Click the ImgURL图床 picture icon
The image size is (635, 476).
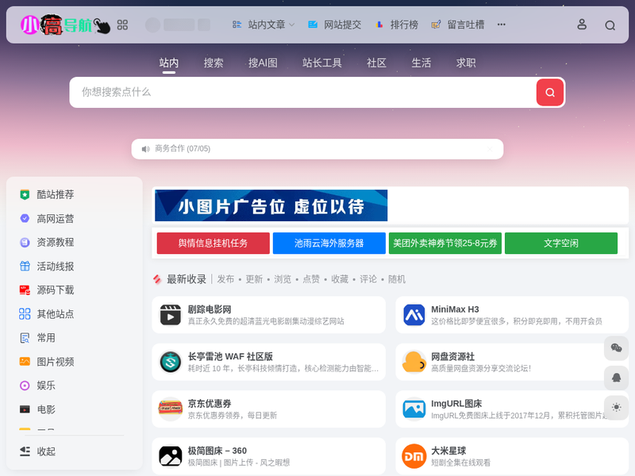pyautogui.click(x=414, y=409)
